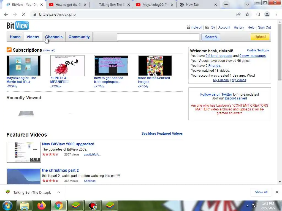Open File Explorer from the taskbar
Screen dimensions: 282x211
(25, 206)
